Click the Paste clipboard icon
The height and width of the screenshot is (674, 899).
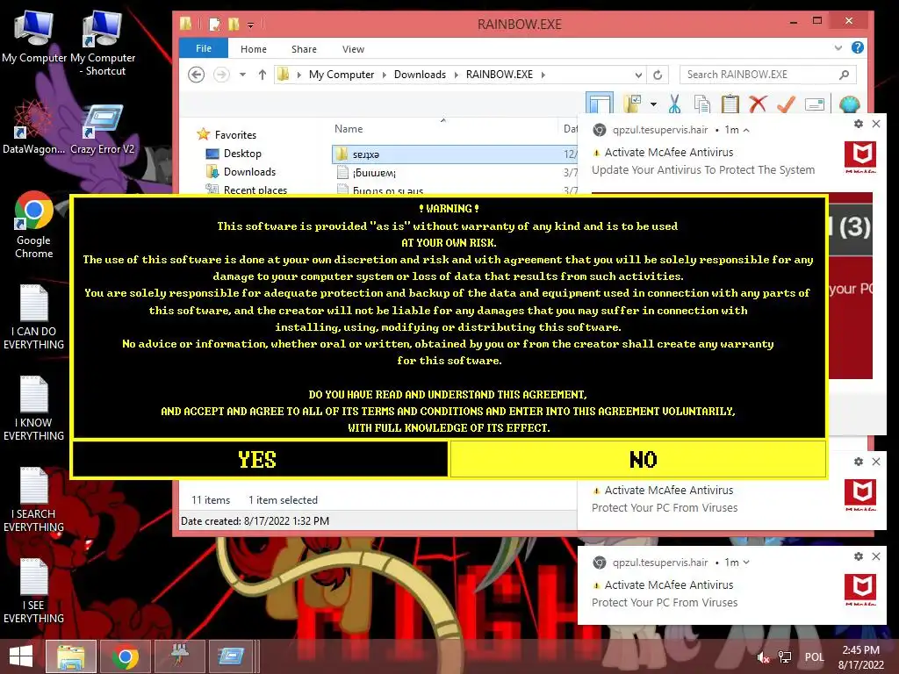[x=730, y=104]
